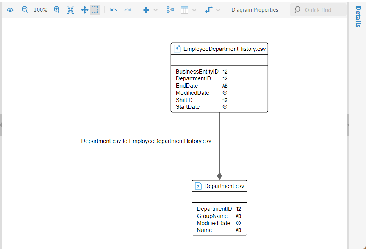Screen dimensions: 366x249
Task: Click the zoom out magnifier
Action: coord(25,10)
